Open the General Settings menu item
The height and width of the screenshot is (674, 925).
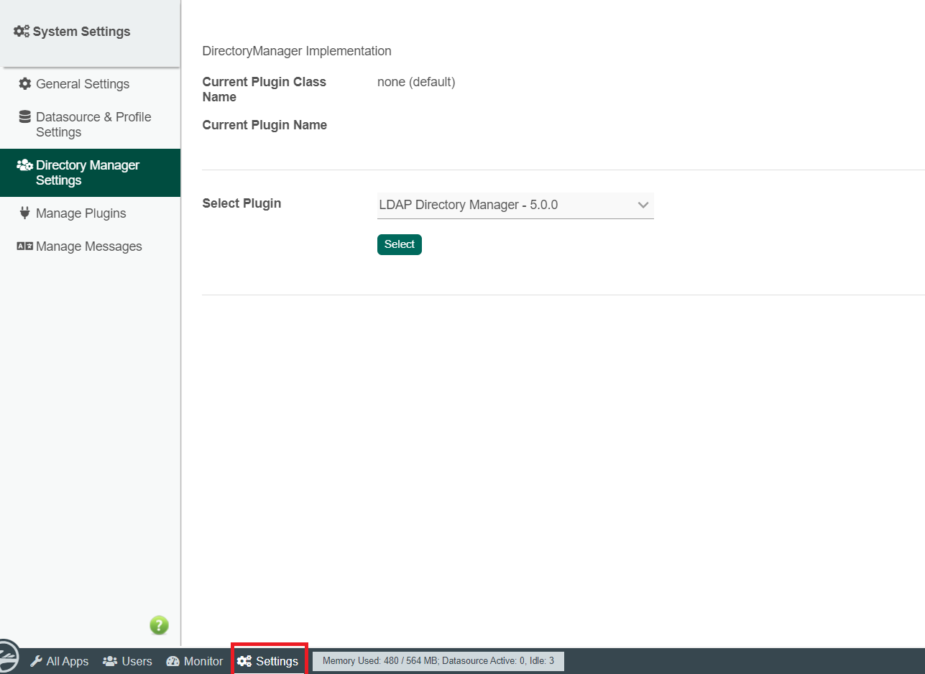point(83,84)
